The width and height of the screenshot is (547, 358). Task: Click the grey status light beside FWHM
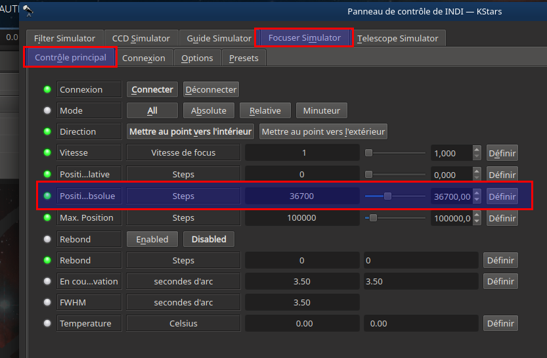47,302
